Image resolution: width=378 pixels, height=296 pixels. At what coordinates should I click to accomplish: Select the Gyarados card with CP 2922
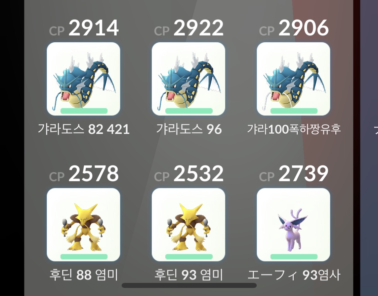(x=188, y=79)
